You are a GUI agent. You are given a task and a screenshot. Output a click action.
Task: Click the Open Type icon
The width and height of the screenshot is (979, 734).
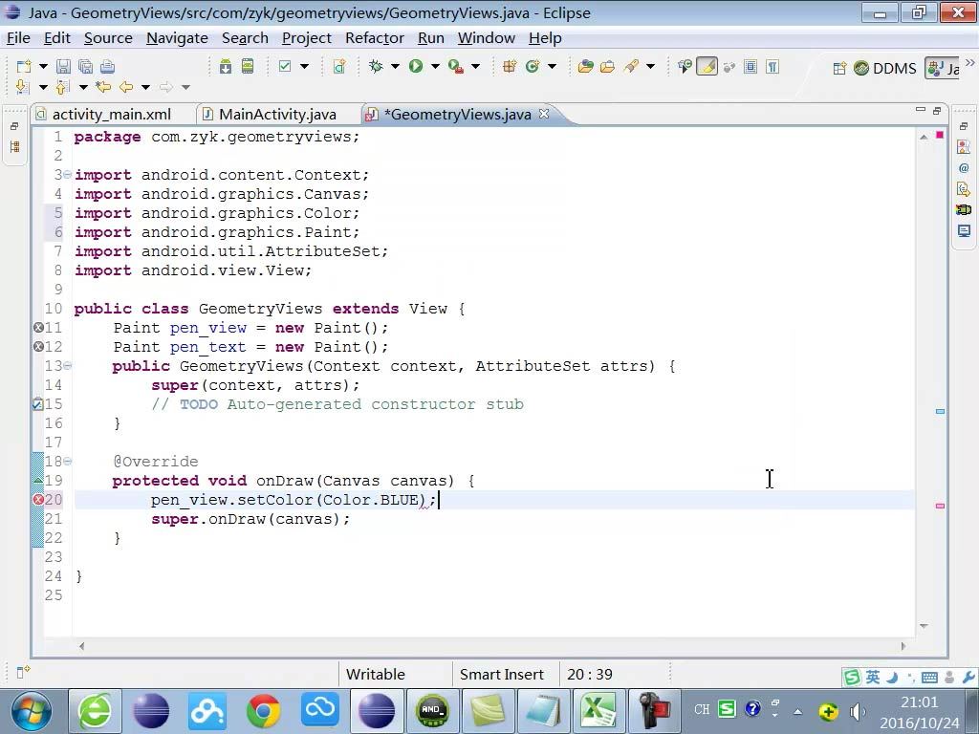(586, 66)
